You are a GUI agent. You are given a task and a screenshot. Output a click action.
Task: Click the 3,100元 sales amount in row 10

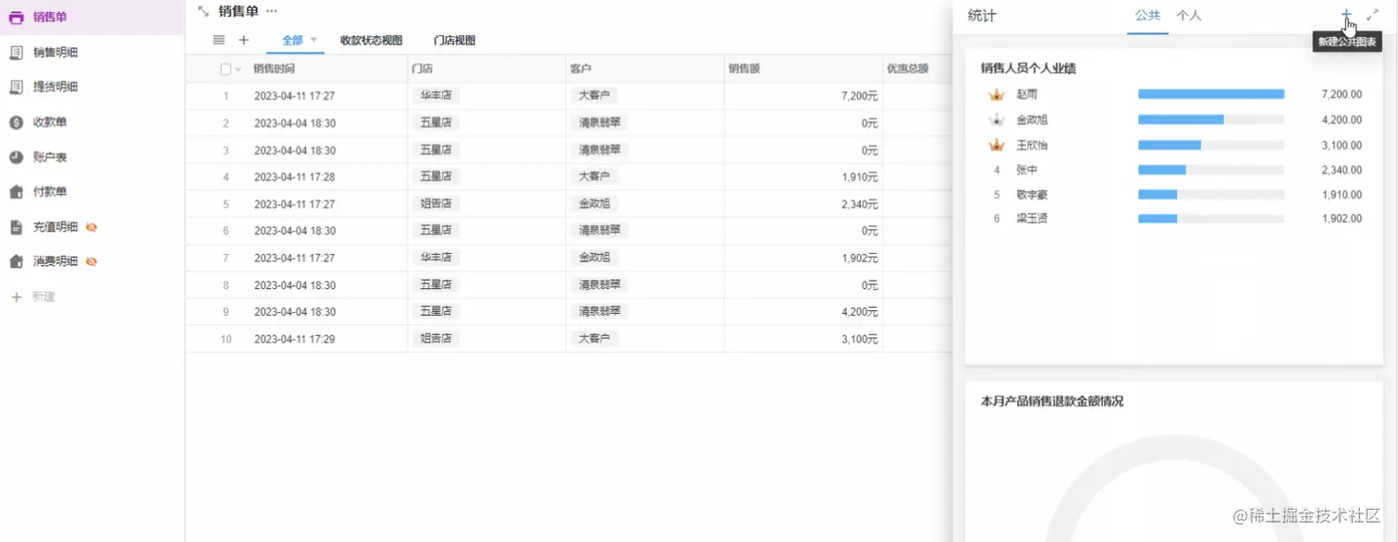coord(859,340)
